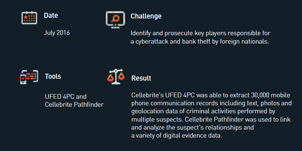Viewport: 302px width, 151px height.
Task: Click the scales of justice Result icon
Action: (116, 77)
